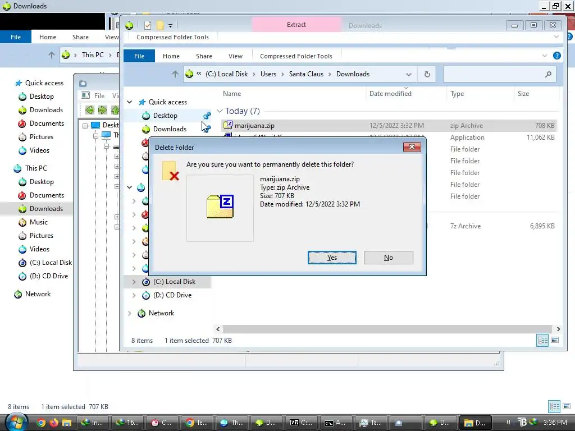Image resolution: width=575 pixels, height=431 pixels.
Task: Click the Refresh button beside the address bar
Action: click(427, 75)
